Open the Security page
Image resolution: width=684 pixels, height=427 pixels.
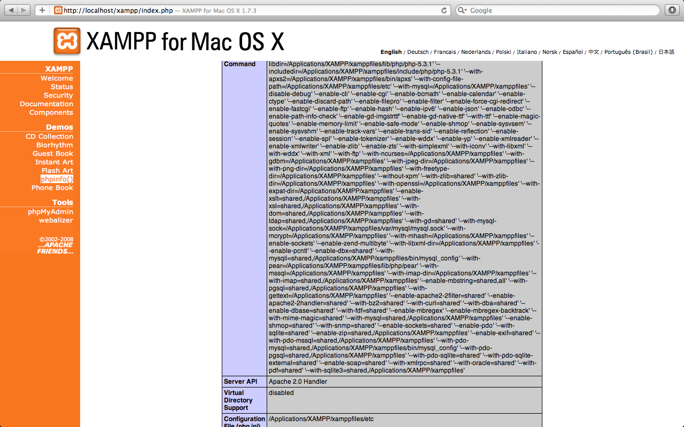tap(58, 96)
